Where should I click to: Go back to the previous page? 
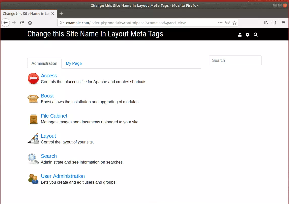[x=6, y=23]
